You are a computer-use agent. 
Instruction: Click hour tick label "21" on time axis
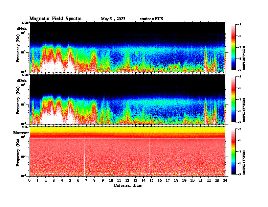point(200,180)
